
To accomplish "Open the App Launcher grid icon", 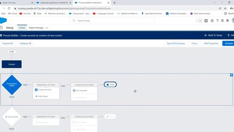I will pos(1,28).
